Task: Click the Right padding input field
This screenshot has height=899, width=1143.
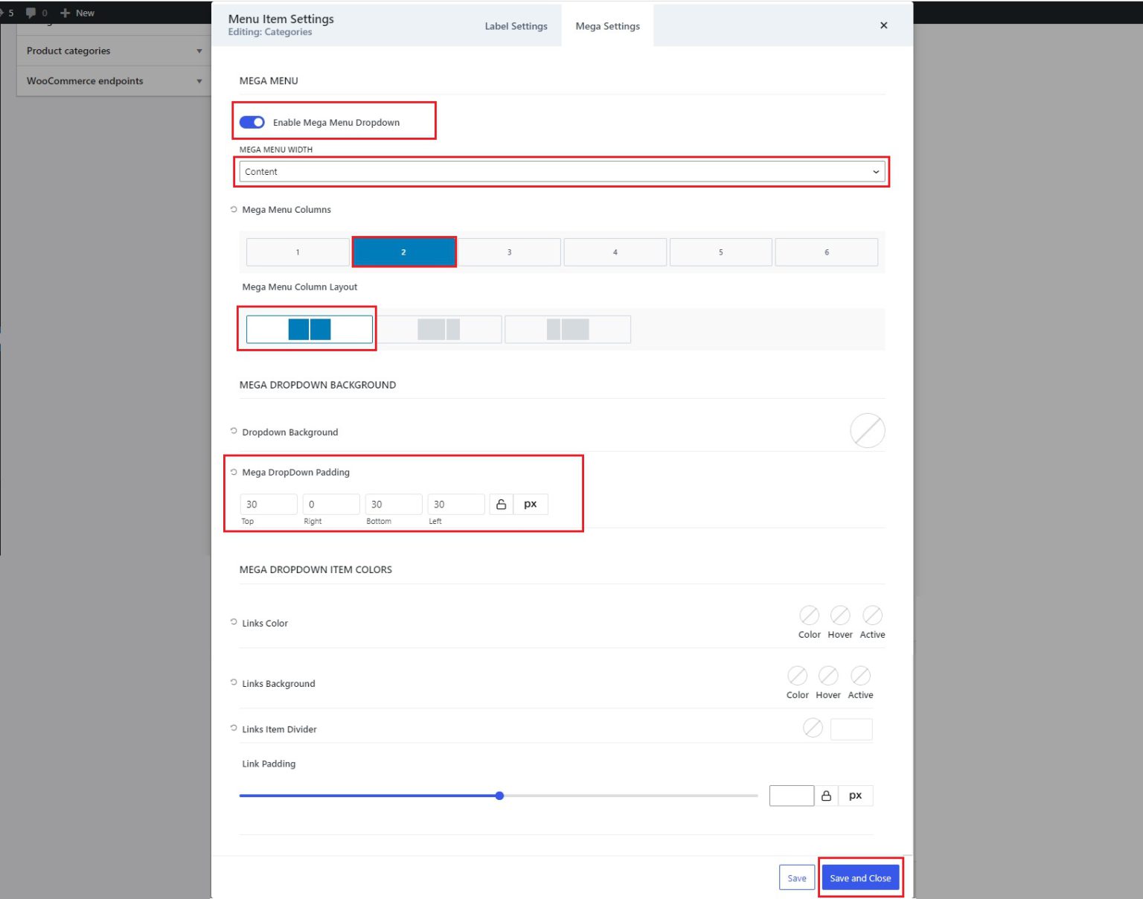Action: [330, 504]
